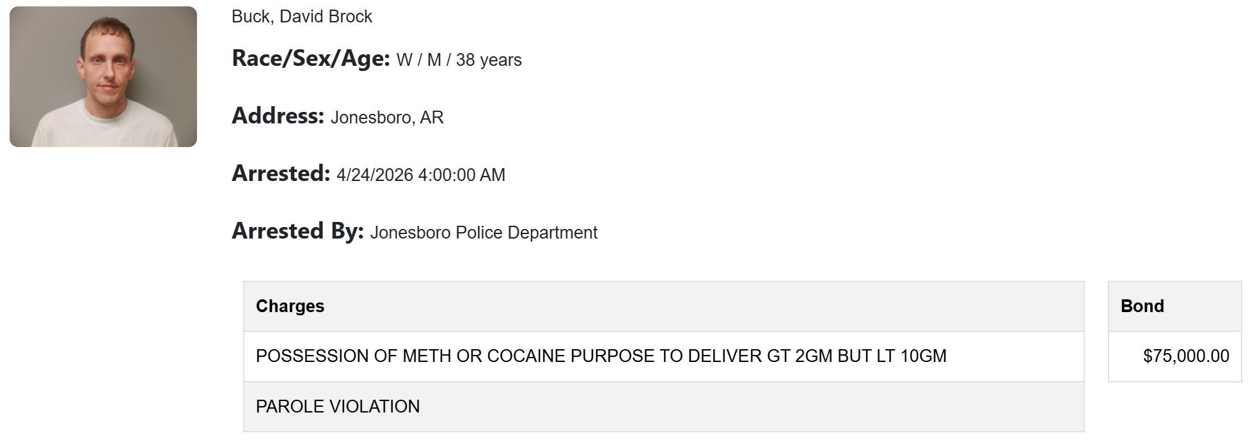
Task: Click the Address label
Action: tap(278, 116)
